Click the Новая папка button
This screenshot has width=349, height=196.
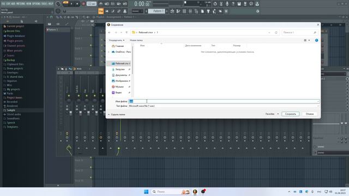tap(136, 40)
